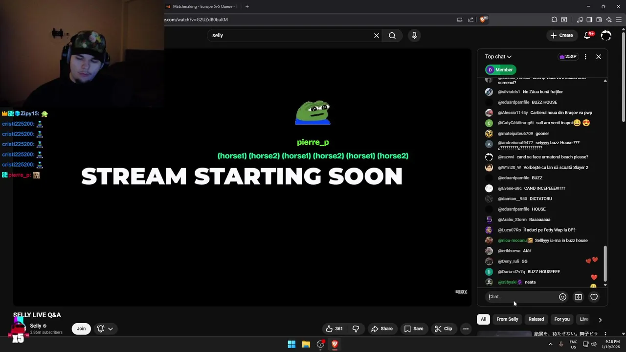This screenshot has width=626, height=352.
Task: Open the Brave playlist music-note icon
Action: point(580,20)
